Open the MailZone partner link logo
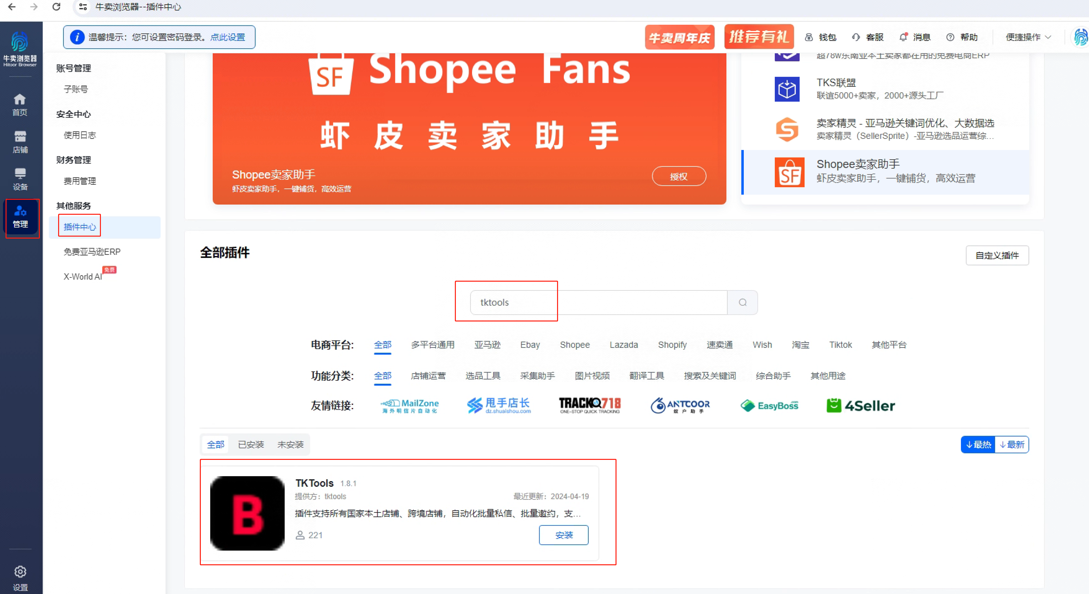The height and width of the screenshot is (594, 1089). point(410,406)
